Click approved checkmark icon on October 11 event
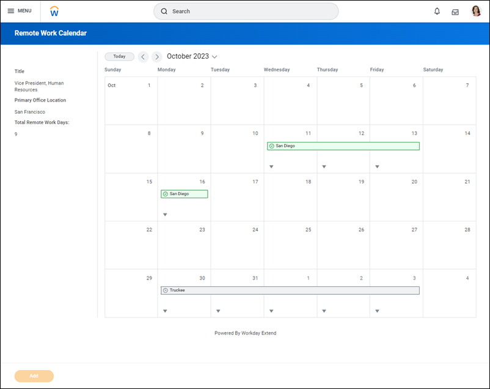This screenshot has width=490, height=389. pyautogui.click(x=271, y=146)
